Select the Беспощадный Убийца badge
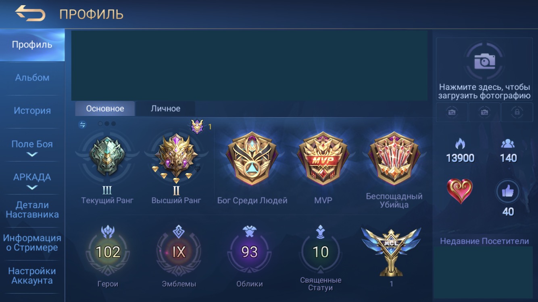This screenshot has height=302, width=538. tap(394, 158)
